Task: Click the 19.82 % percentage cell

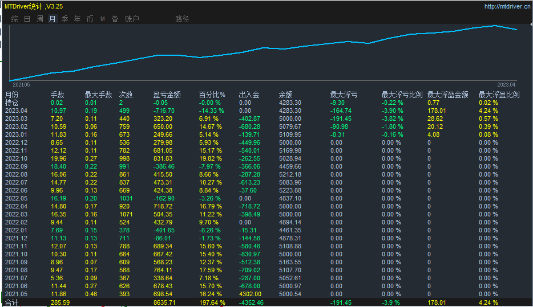Action: 211,158
